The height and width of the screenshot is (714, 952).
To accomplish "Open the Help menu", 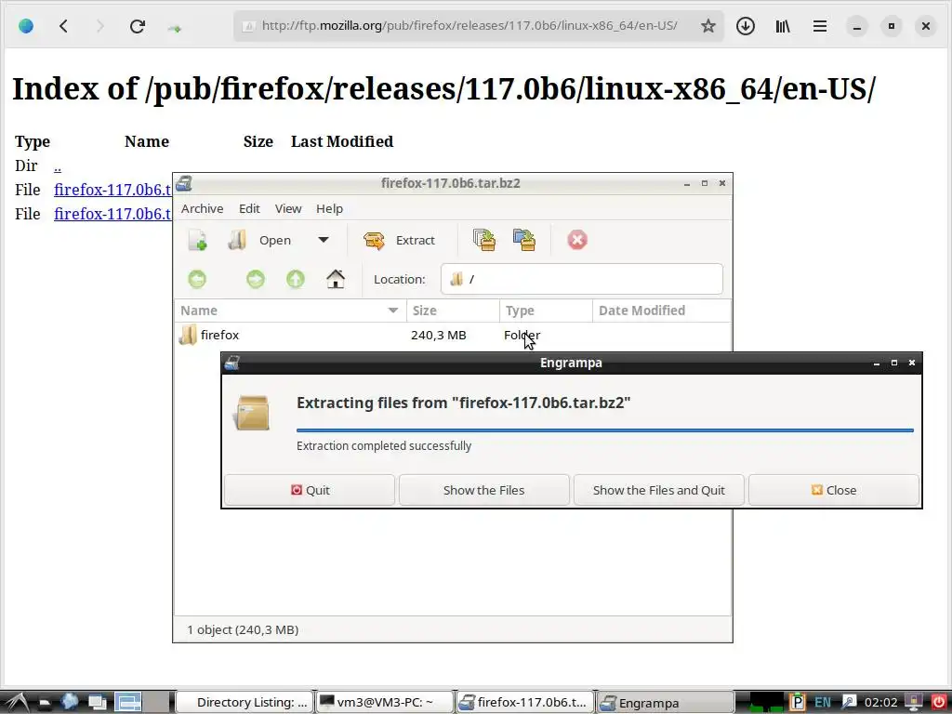I will [329, 208].
